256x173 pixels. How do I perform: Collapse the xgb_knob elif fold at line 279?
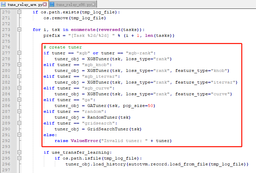19,65
